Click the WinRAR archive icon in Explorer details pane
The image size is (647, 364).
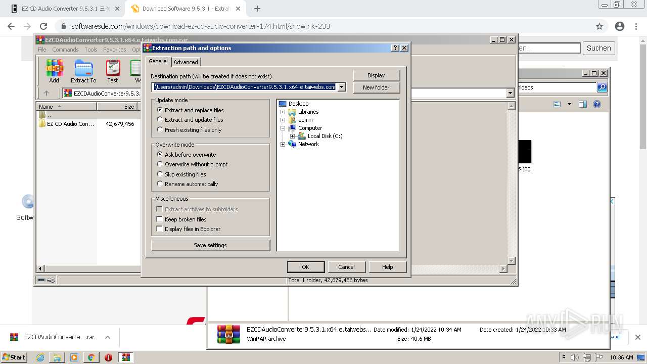coord(228,334)
